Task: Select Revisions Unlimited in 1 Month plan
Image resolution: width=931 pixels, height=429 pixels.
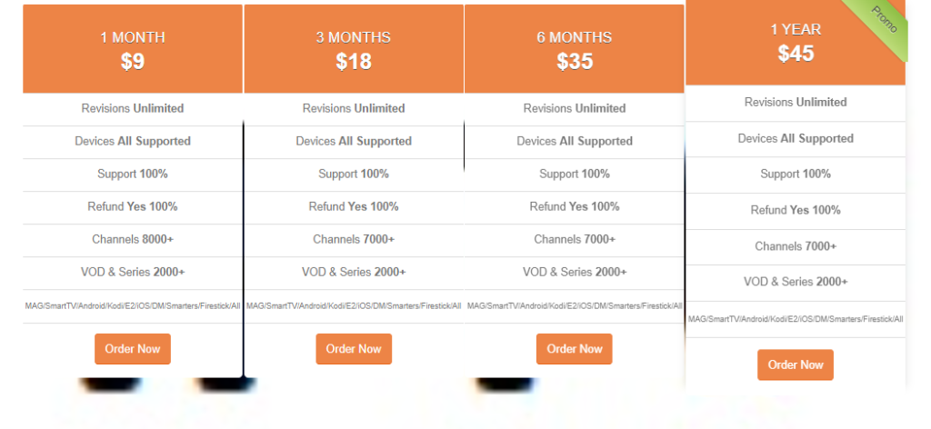Action: [133, 108]
